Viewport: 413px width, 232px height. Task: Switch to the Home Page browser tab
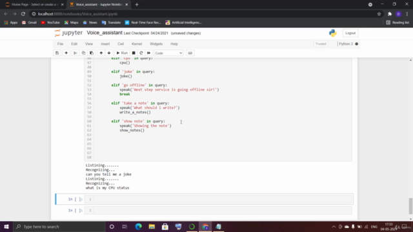click(34, 5)
